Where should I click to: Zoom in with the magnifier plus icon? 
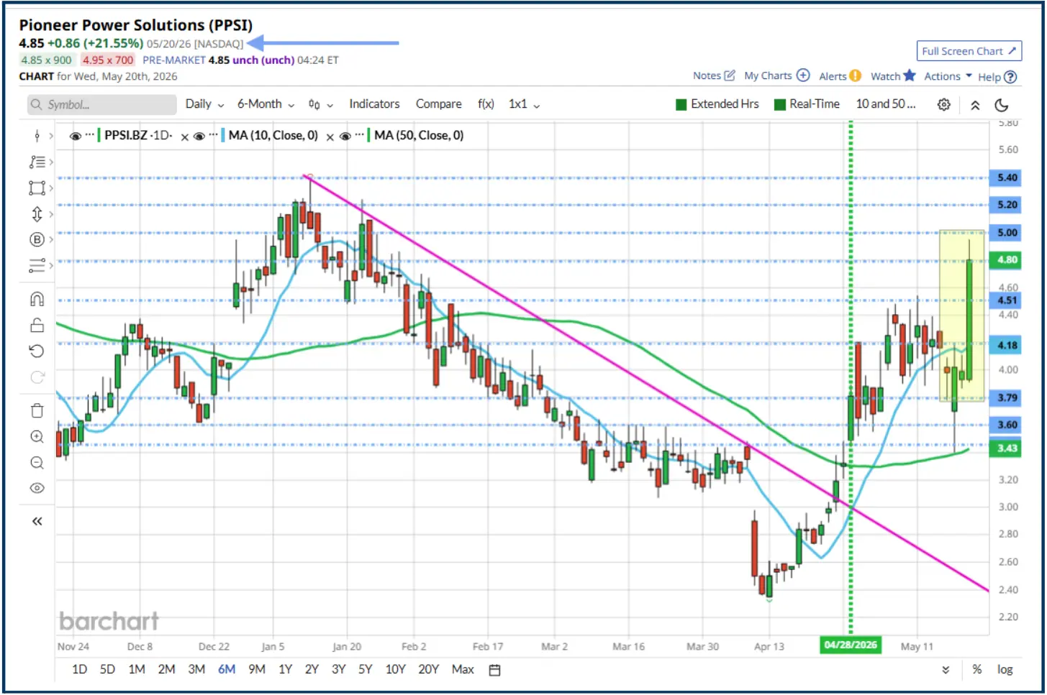(x=37, y=437)
